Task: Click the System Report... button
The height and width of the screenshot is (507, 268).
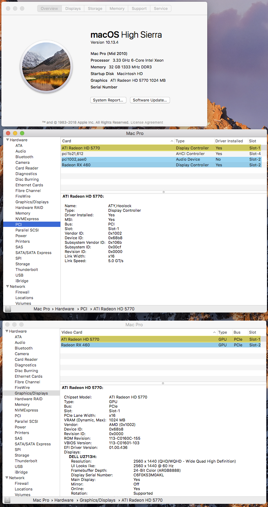Action: pos(108,100)
